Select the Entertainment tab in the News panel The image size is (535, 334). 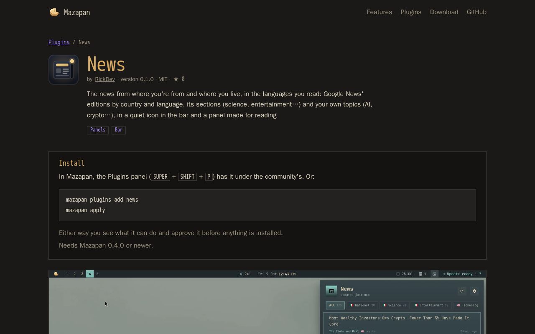431,305
